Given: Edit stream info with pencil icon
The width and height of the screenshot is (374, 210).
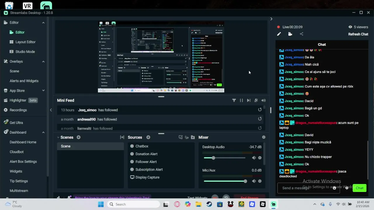Looking at the screenshot, I should coord(279,34).
